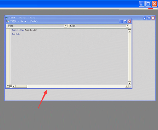Viewport: 158px width, 130px height.
Task: Minimize the main IDE window
Action: coord(142,4)
